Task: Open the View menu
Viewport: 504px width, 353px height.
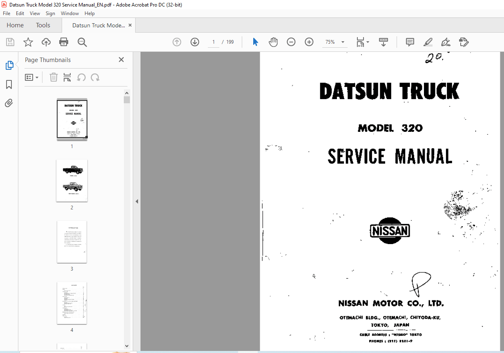Action: [x=35, y=13]
